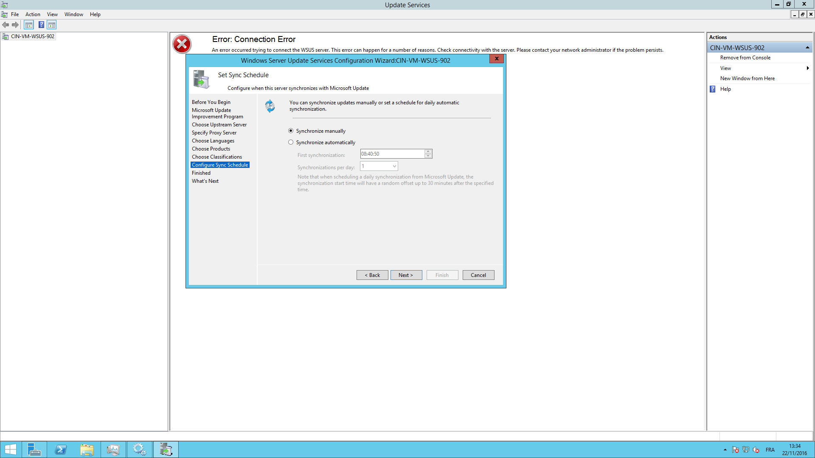The width and height of the screenshot is (815, 458).
Task: Click New Window from Here action
Action: (748, 78)
